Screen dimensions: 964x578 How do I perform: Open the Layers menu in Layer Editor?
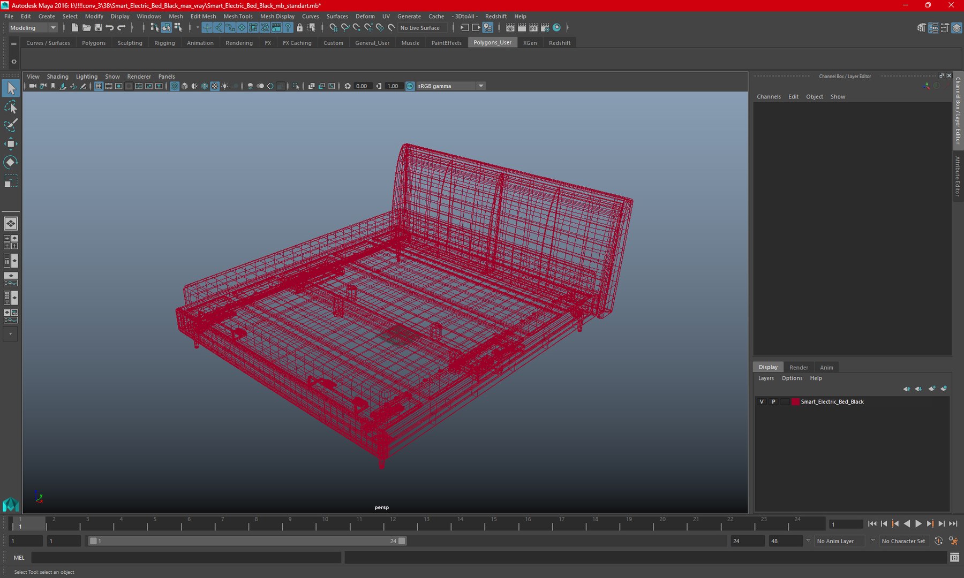pyautogui.click(x=766, y=378)
